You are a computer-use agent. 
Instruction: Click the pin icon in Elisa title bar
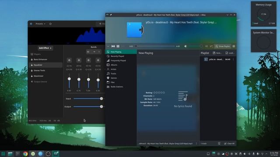tap(111, 15)
